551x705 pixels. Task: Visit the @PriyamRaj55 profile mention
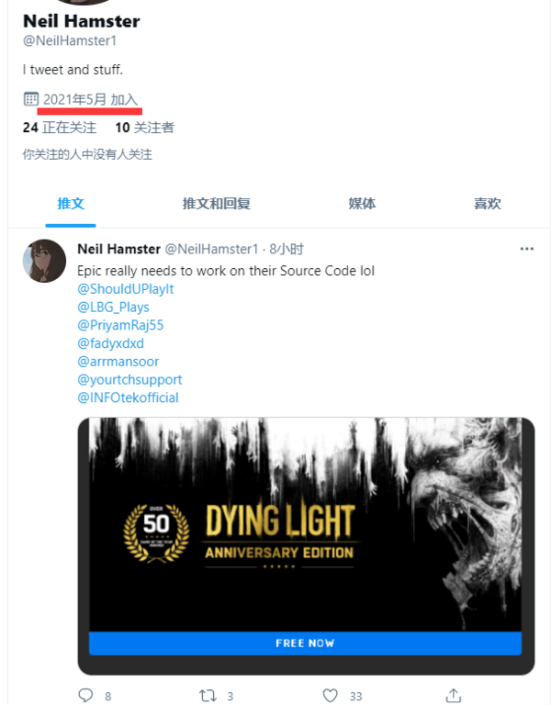tap(120, 325)
